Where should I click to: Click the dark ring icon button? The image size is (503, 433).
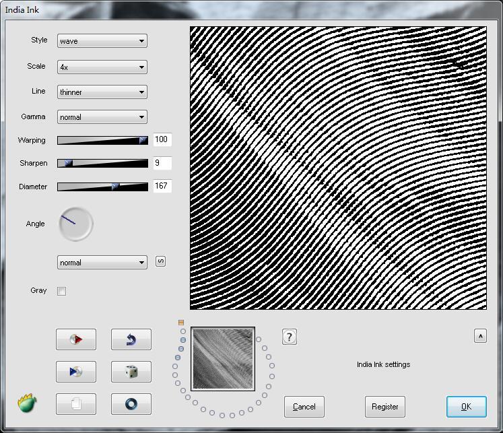pos(131,404)
